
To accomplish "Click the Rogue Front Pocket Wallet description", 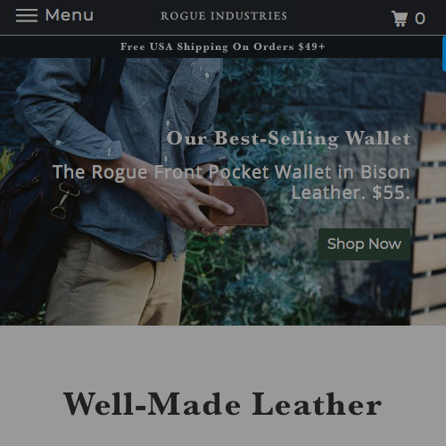I will point(231,182).
